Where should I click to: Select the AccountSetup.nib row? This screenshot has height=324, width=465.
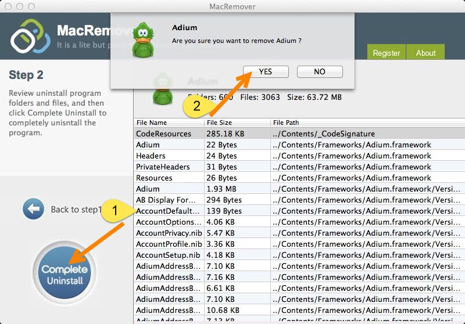pos(299,255)
